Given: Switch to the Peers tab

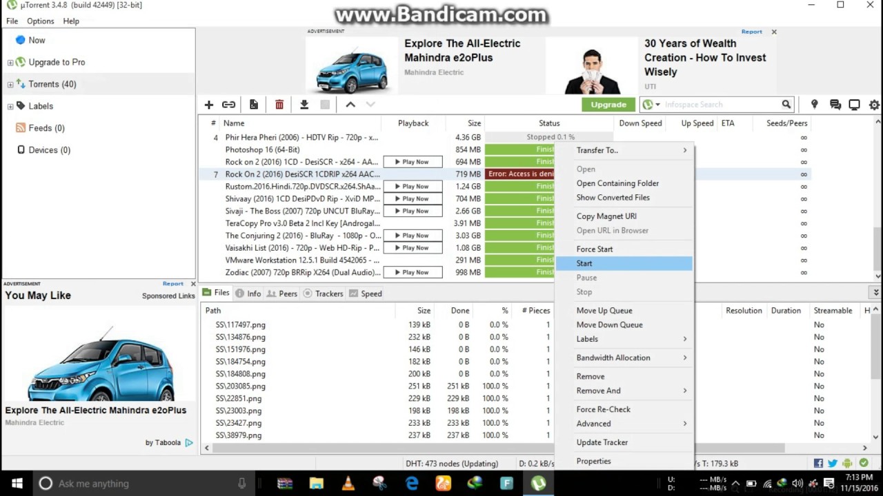Looking at the screenshot, I should pyautogui.click(x=281, y=293).
